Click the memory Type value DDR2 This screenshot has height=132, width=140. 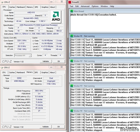(19, 78)
